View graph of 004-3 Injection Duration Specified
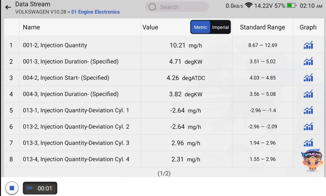 (x=308, y=94)
